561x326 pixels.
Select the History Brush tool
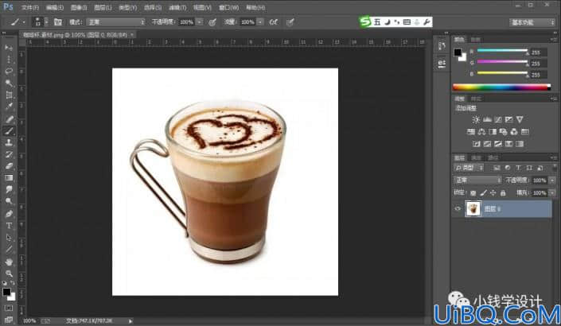[x=9, y=154]
